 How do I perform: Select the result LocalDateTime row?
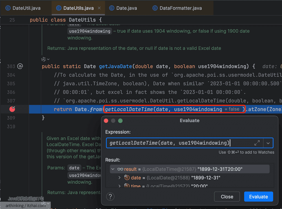click(190, 169)
